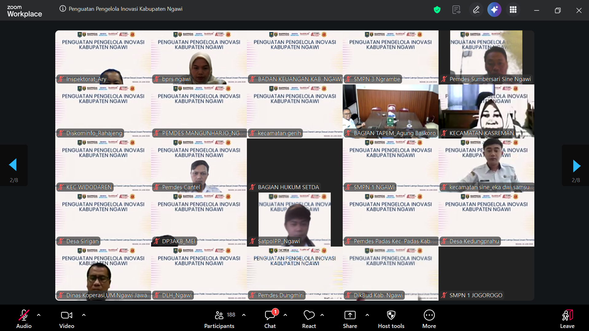Click the Leave meeting button
The height and width of the screenshot is (331, 589).
coord(567,319)
